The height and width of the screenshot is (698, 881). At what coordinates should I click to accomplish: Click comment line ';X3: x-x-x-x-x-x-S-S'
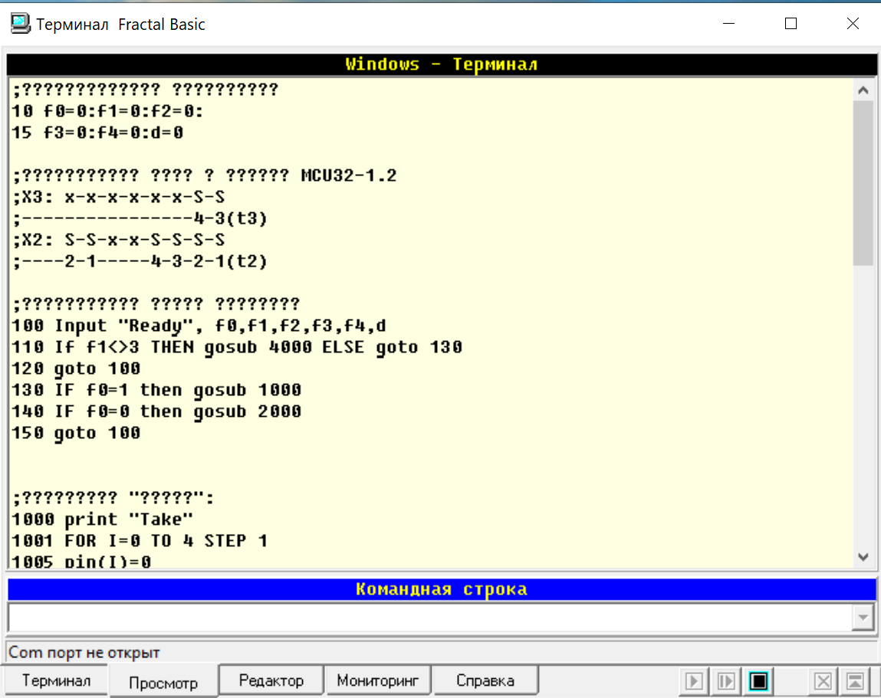coord(119,197)
